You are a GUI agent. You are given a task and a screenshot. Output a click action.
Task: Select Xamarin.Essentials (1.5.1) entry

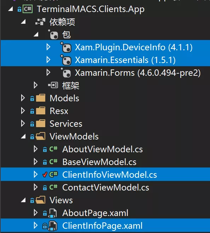pyautogui.click(x=125, y=60)
